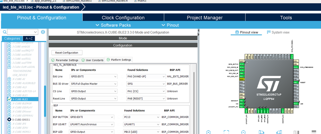
Task: Select the Parameter Settings tab
Action: (x=65, y=60)
